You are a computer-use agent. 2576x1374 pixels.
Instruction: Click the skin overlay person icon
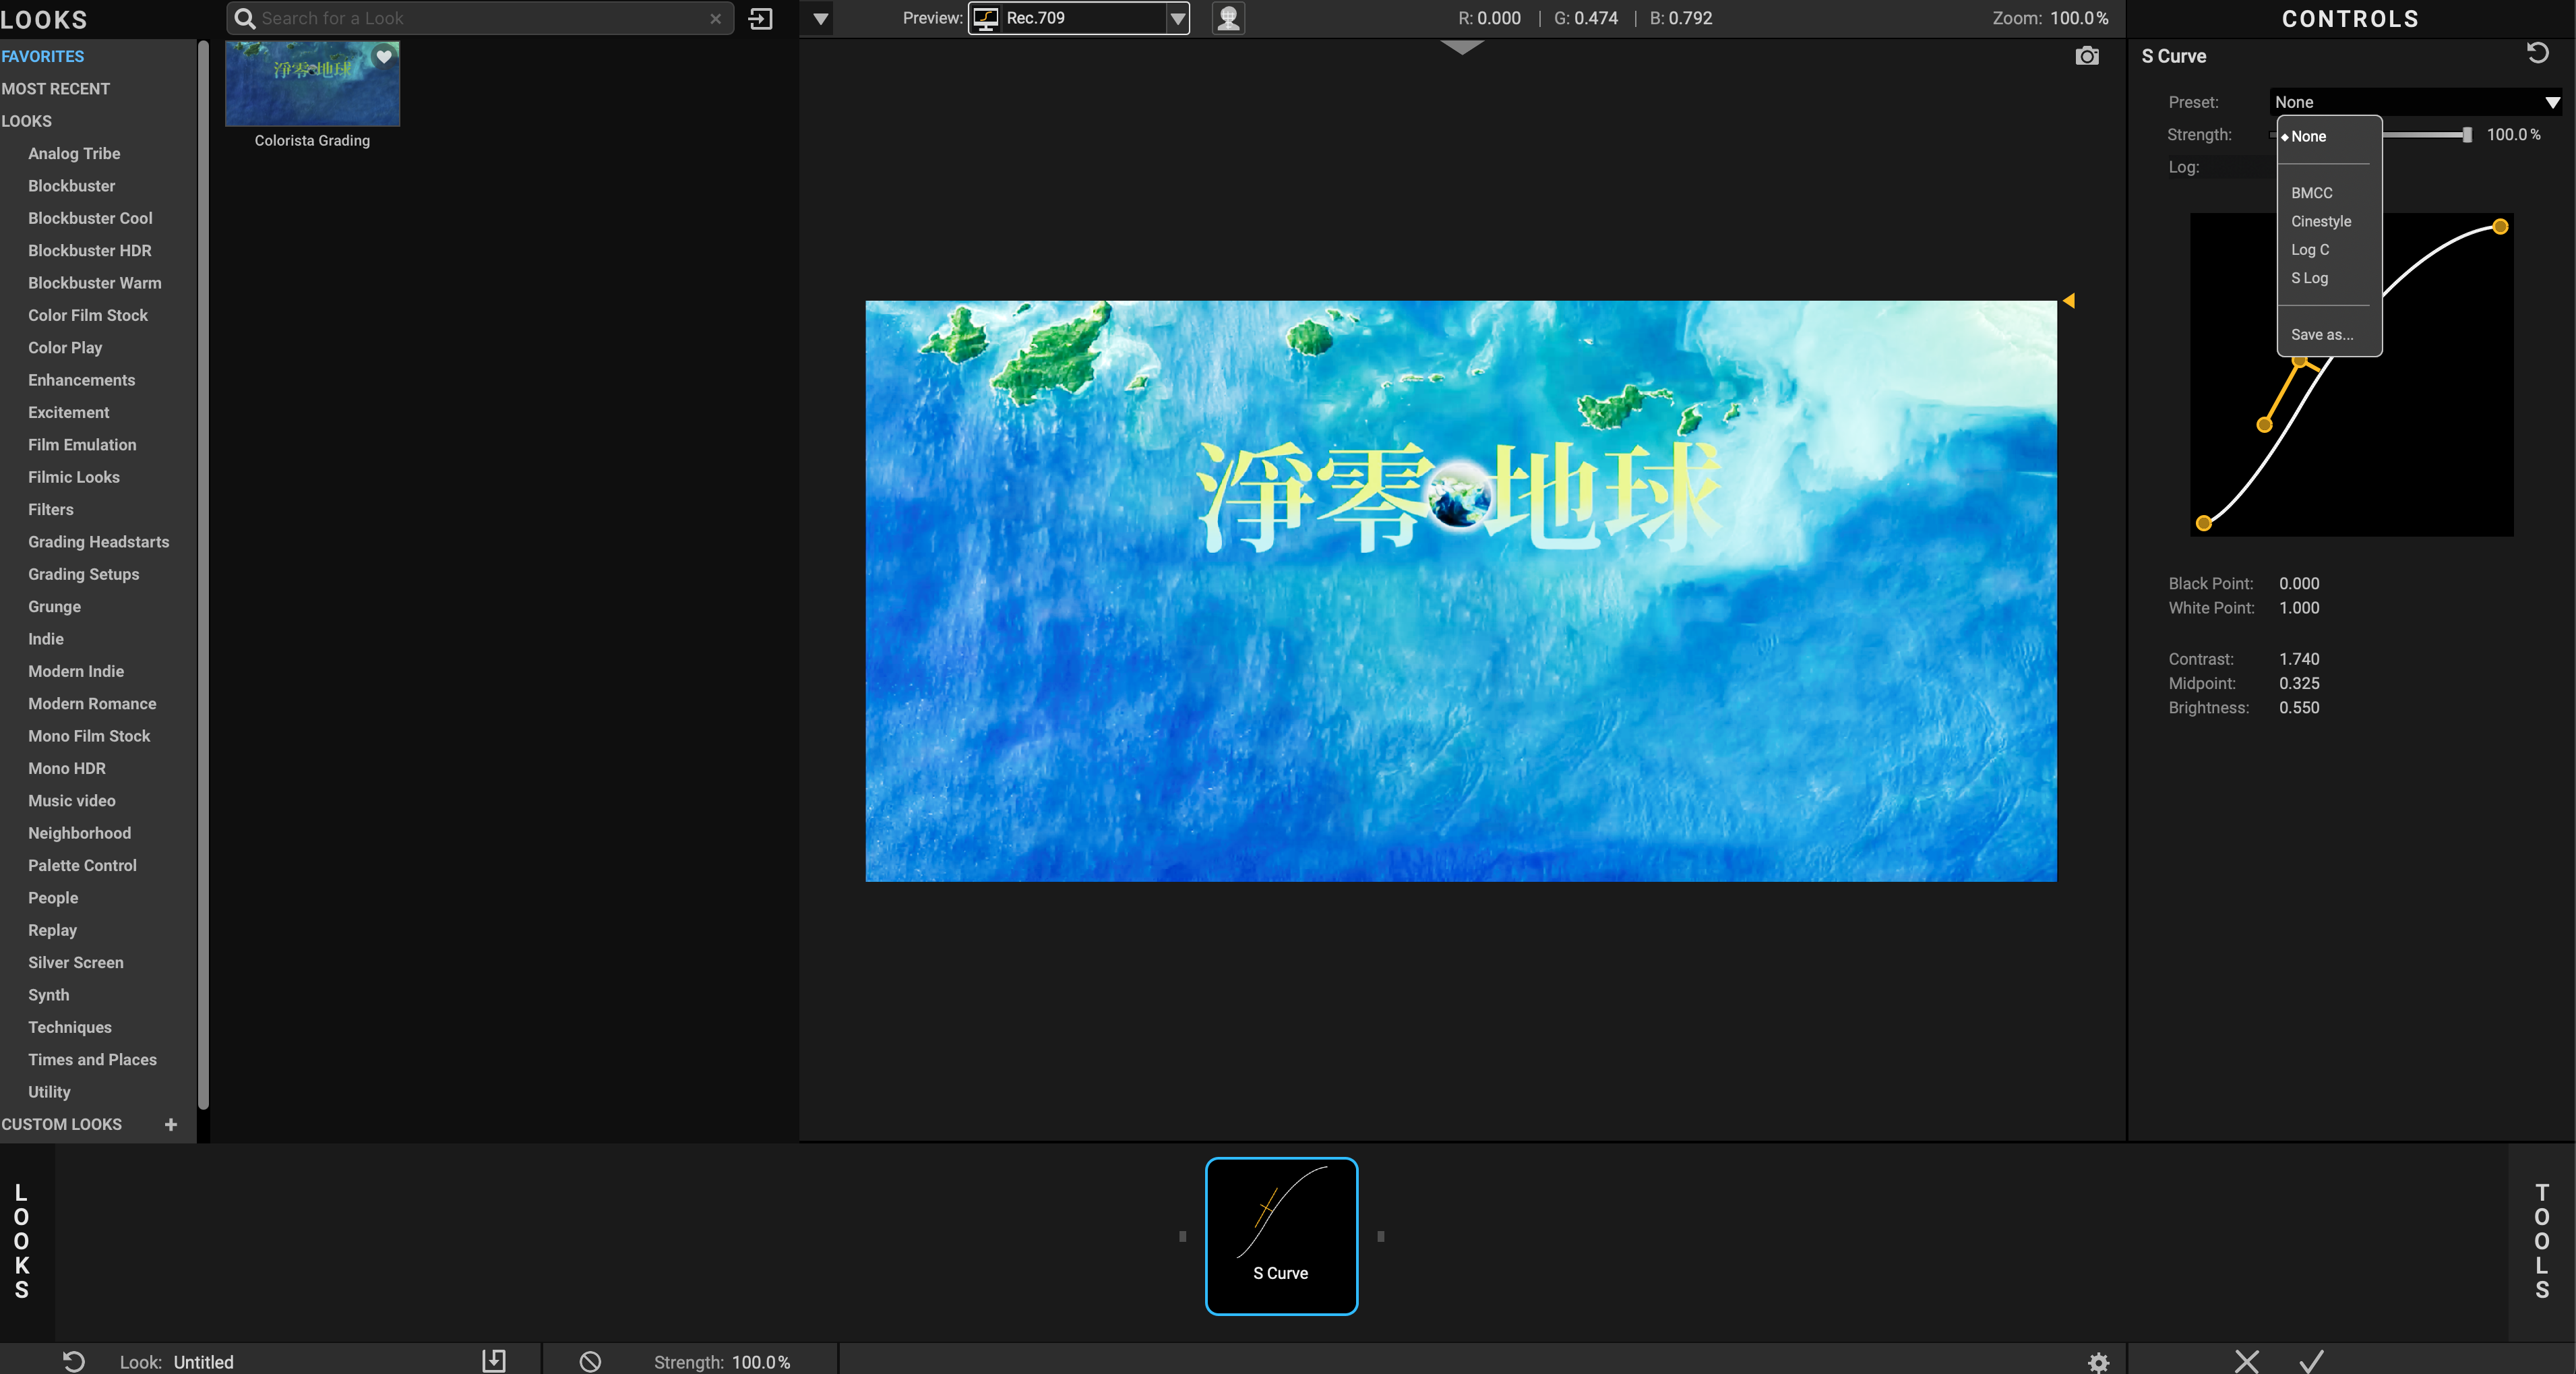pyautogui.click(x=1228, y=18)
